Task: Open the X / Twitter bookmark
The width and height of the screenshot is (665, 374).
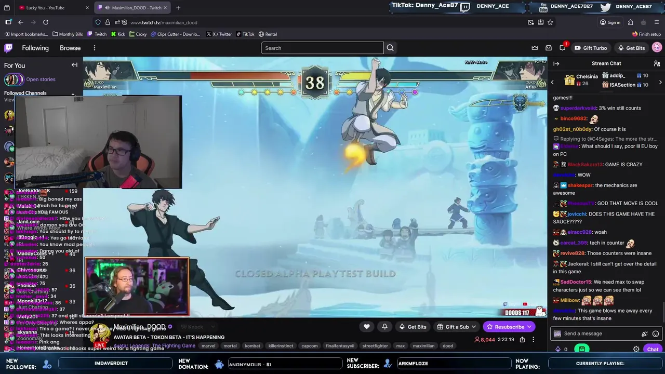Action: [219, 34]
